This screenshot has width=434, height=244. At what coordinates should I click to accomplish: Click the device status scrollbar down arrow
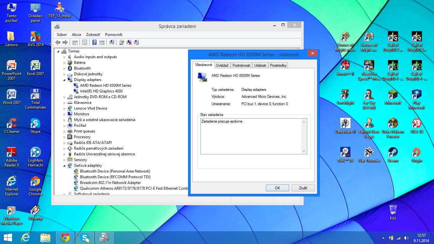[304, 151]
